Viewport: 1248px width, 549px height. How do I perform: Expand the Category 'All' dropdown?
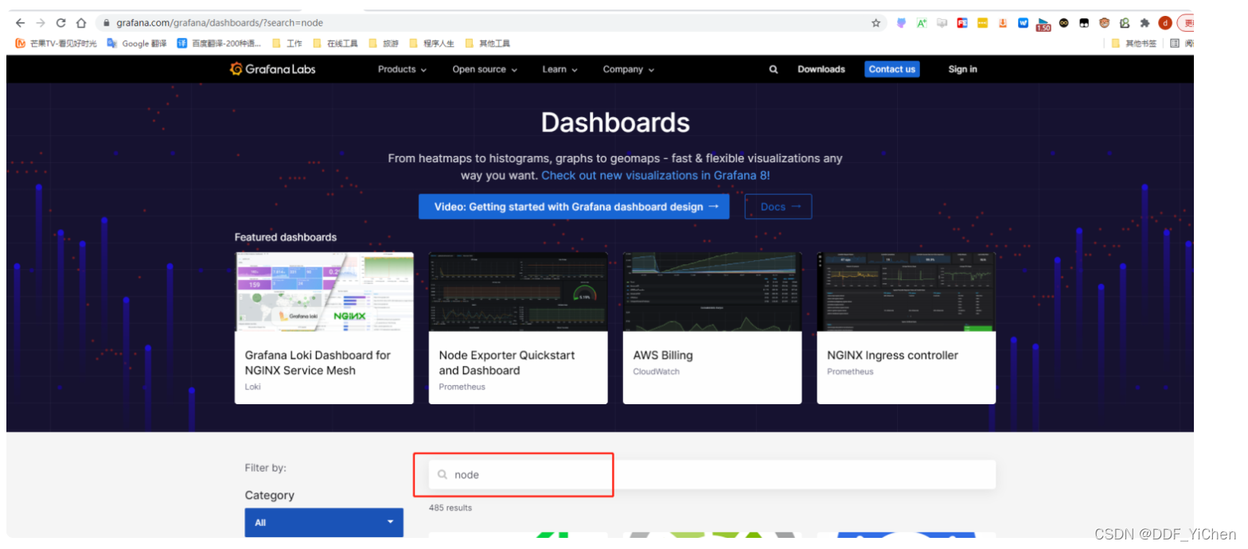[x=324, y=523]
